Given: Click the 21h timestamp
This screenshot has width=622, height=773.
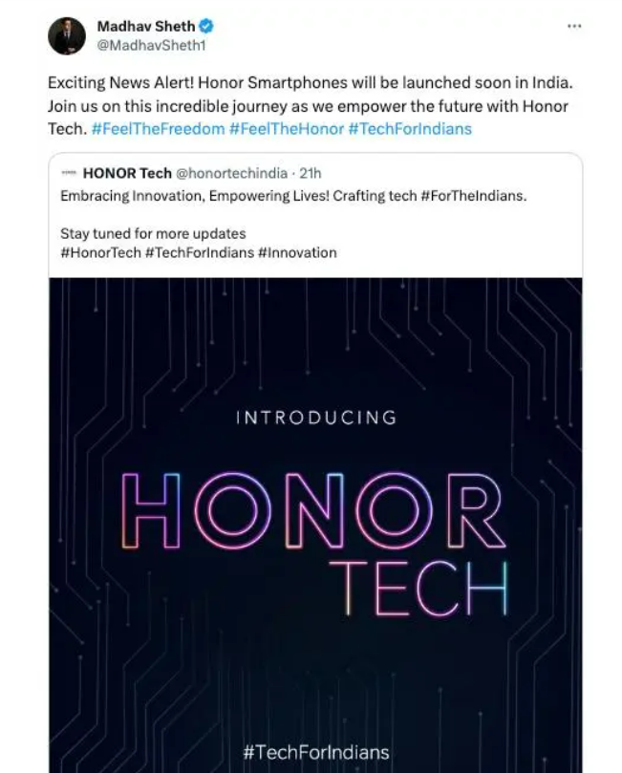Looking at the screenshot, I should pyautogui.click(x=310, y=173).
